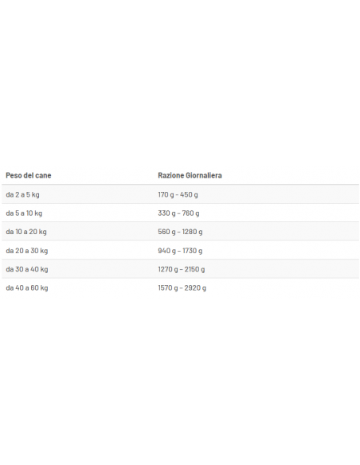Viewport: 360px width, 465px height.
Task: Select the 'da 2 a 5 kg' cell
Action: (22, 194)
